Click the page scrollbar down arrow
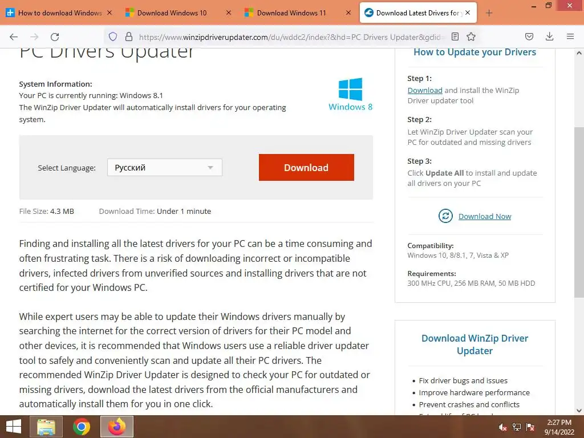The height and width of the screenshot is (438, 584). [x=579, y=411]
